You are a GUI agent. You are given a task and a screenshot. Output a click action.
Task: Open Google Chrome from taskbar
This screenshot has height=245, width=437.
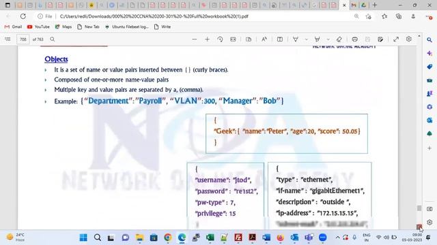[167, 238]
